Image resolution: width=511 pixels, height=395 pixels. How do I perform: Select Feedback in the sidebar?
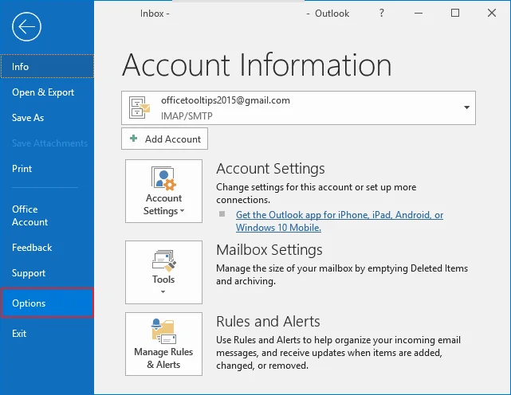pos(32,248)
